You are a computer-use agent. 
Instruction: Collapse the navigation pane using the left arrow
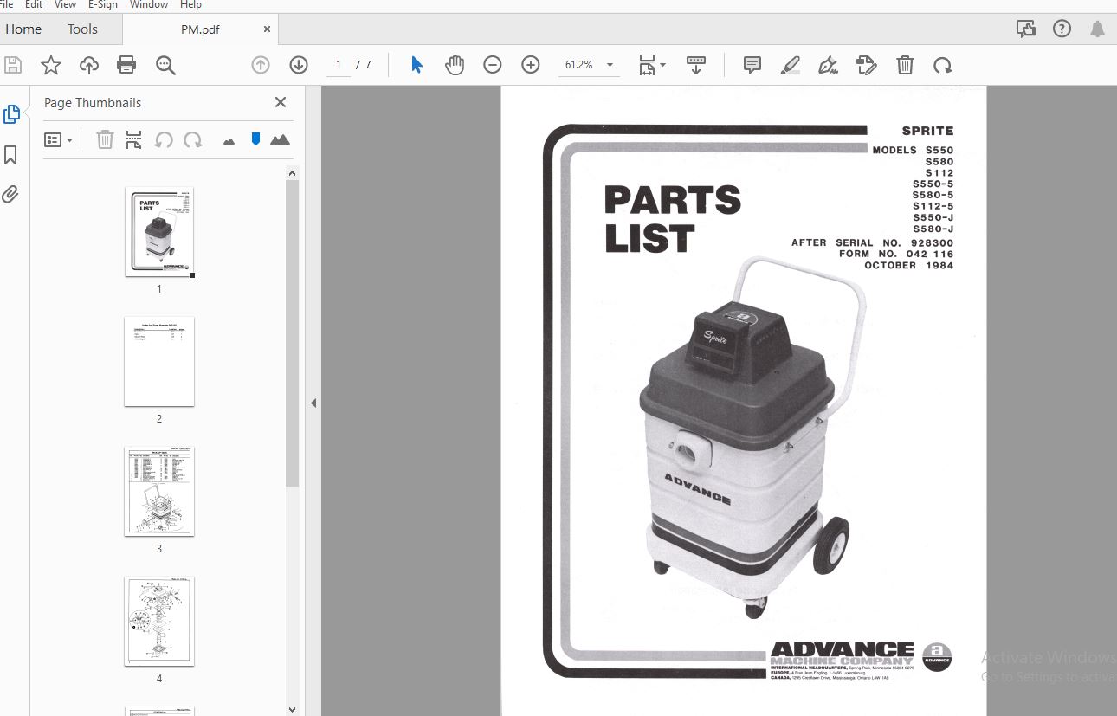(x=313, y=403)
